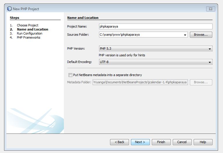Cancel the new project wizard
223x153 pixels.
pyautogui.click(x=182, y=142)
